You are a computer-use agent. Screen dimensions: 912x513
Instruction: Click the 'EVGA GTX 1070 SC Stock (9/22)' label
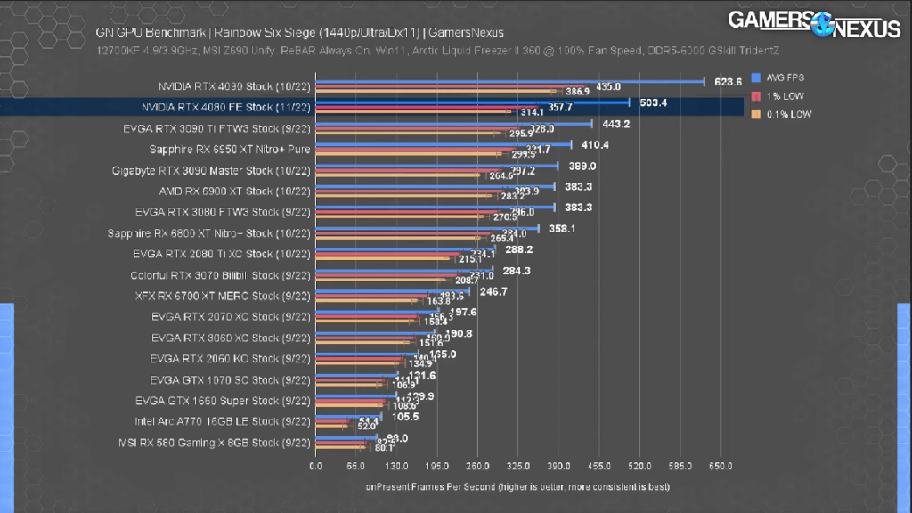pyautogui.click(x=231, y=380)
